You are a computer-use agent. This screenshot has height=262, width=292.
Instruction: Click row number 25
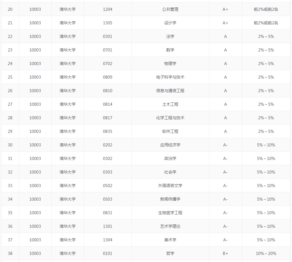tap(10, 77)
